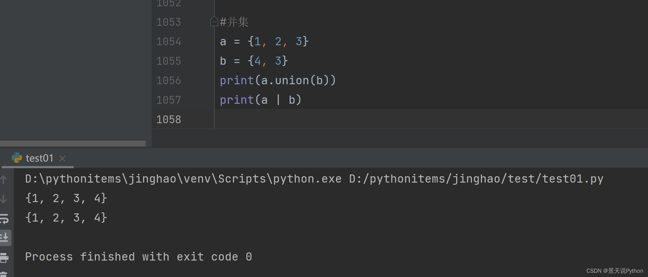Click line number 1057 in the gutter
This screenshot has height=277, width=648.
169,100
